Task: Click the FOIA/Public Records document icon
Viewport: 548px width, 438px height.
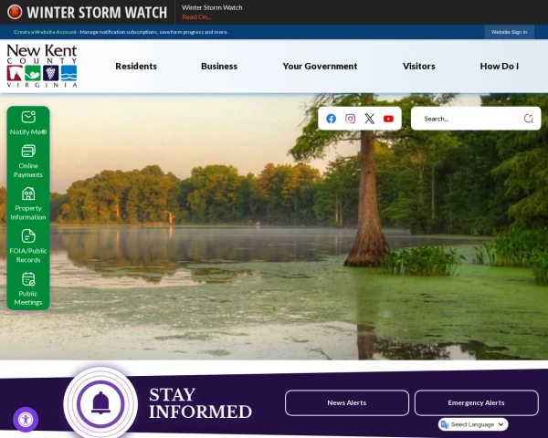Action: [28, 235]
